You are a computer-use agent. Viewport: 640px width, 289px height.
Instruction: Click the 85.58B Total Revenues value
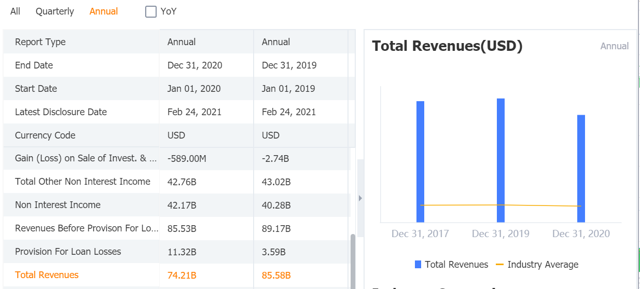pos(276,276)
